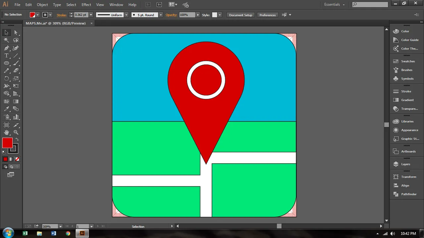Reset default fill and stroke

pos(4,152)
